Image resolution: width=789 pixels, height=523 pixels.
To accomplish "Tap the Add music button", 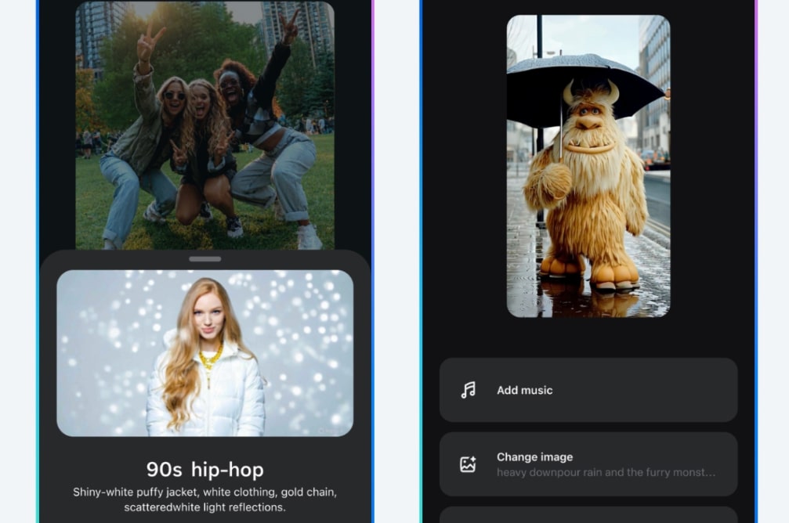I will 588,390.
